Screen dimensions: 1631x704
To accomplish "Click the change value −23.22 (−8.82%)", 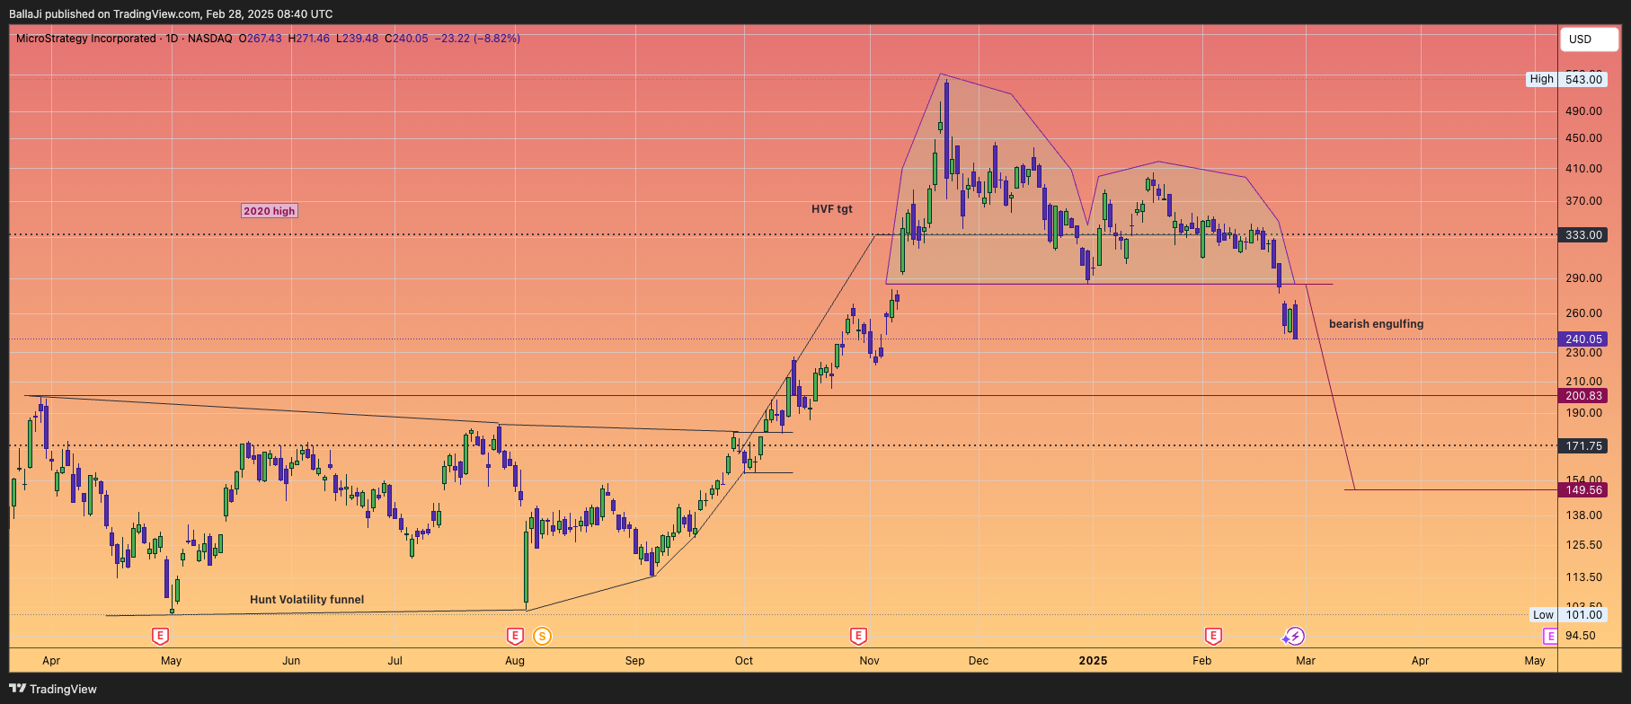I will click(x=477, y=39).
